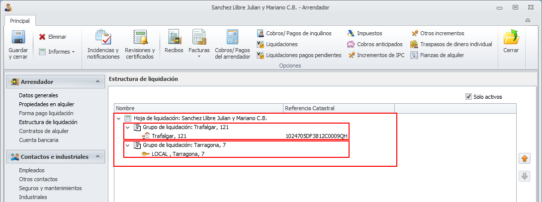The height and width of the screenshot is (202, 542).
Task: Collapse the Arrendador sidebar section
Action: tap(98, 82)
